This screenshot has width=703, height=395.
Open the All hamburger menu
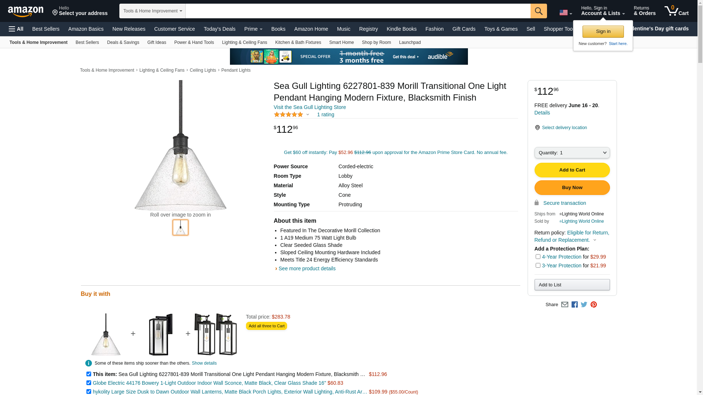[x=16, y=29]
